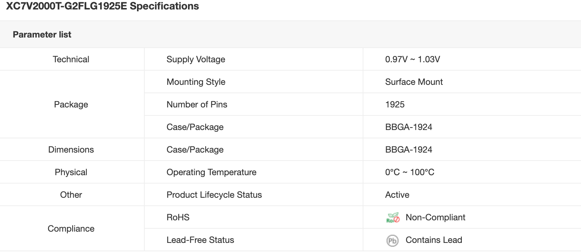Click the Mounting Style parameter

[196, 82]
